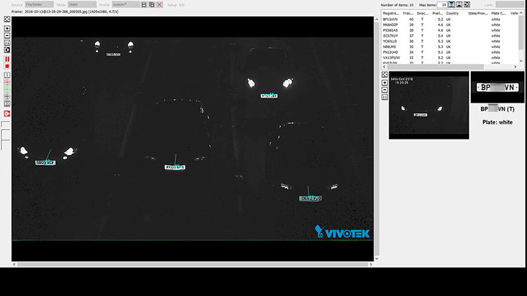Select the MK64DZP row in results list
The height and width of the screenshot is (296, 527).
pos(390,26)
